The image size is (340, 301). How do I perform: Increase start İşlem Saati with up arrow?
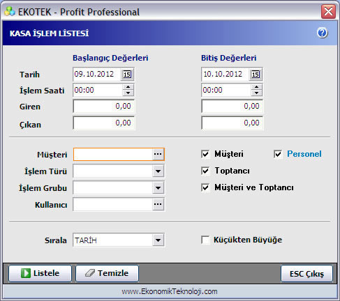[x=128, y=87]
